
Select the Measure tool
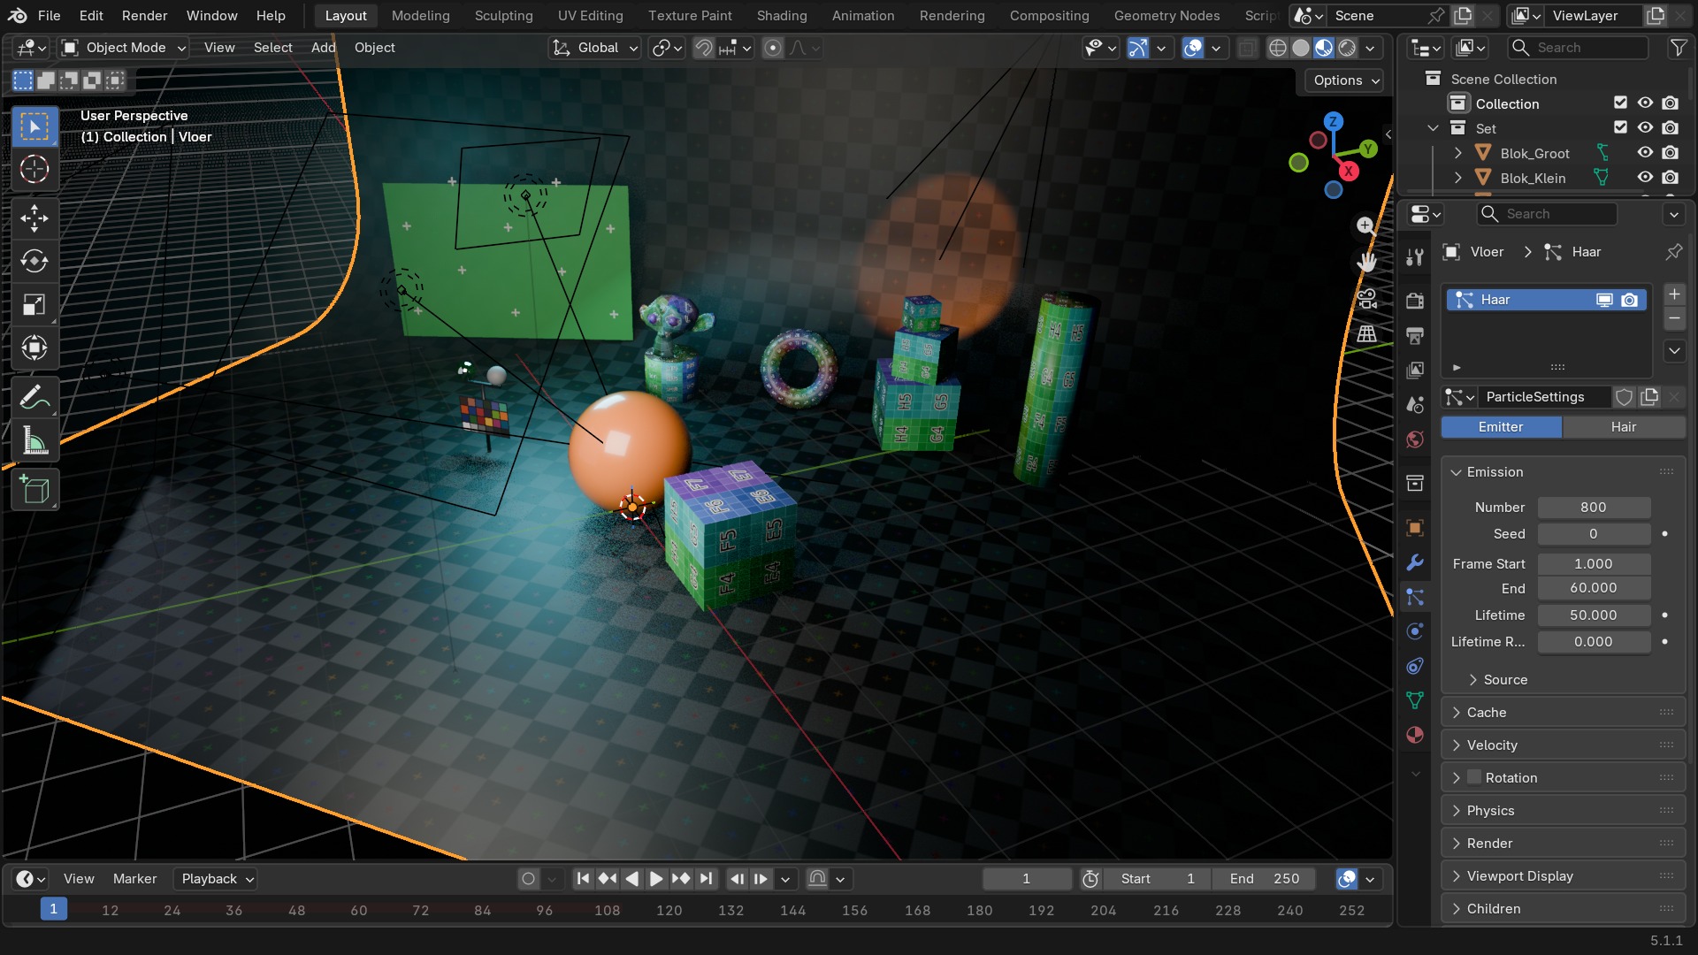pyautogui.click(x=34, y=441)
